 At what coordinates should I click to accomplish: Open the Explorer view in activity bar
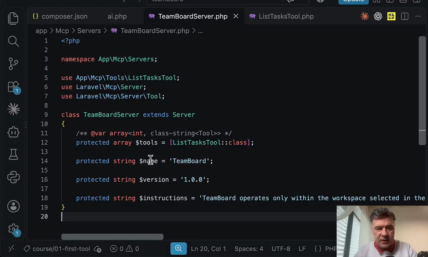click(13, 19)
